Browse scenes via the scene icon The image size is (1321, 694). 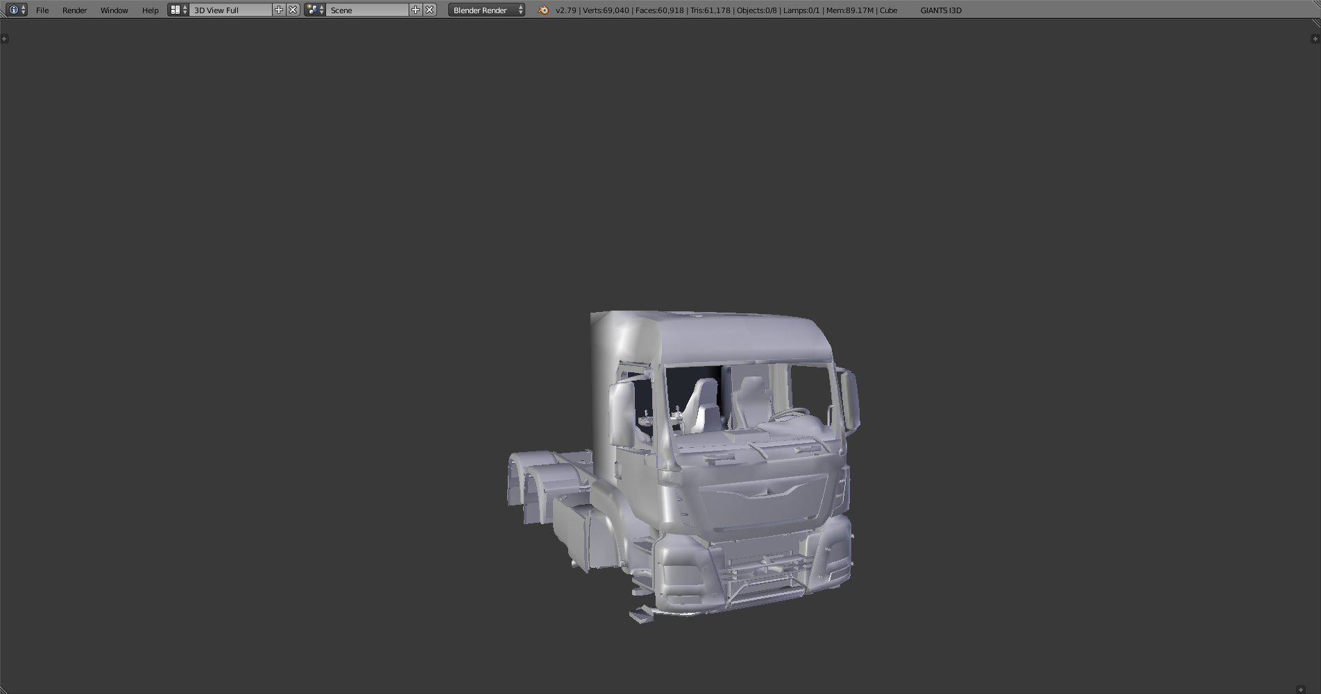[x=315, y=10]
